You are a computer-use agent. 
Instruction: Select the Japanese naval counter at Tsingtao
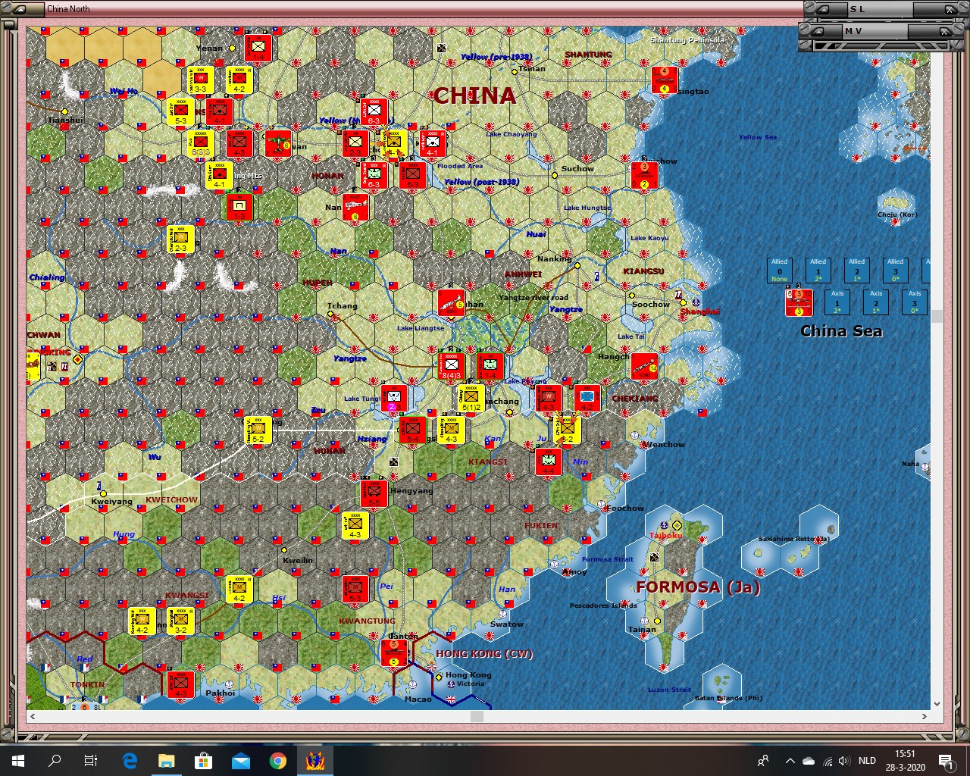pyautogui.click(x=665, y=80)
